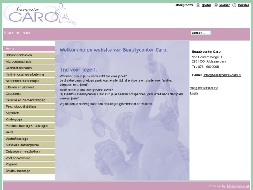Open Shiatsu massage menu item
Image resolution: width=253 pixels, height=190 pixels.
[x=28, y=171]
